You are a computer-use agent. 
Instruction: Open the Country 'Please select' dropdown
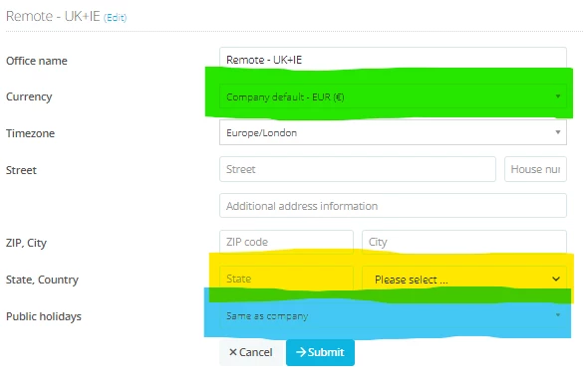pyautogui.click(x=464, y=279)
